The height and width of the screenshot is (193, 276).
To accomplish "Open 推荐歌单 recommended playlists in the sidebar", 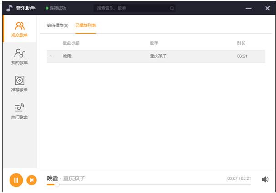I will pos(20,84).
